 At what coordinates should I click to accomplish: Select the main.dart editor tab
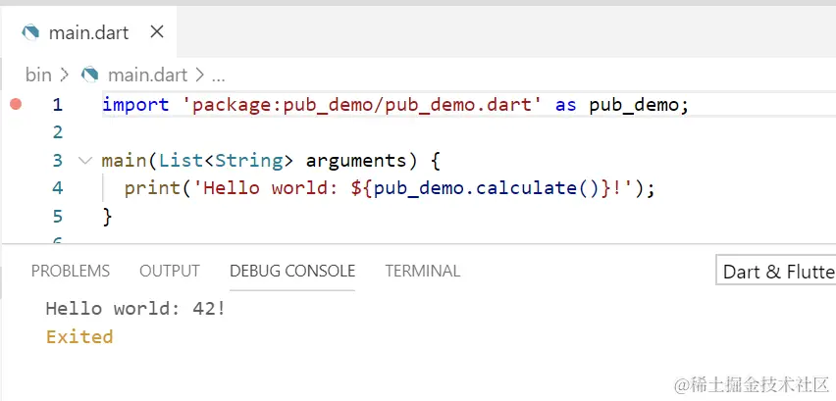point(88,32)
